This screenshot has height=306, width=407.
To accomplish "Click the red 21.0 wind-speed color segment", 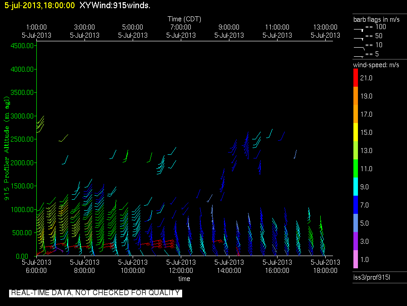I will 356,78.
